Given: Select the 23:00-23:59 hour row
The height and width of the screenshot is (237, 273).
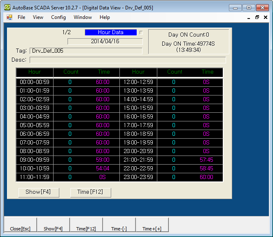Looking at the screenshot, I should pyautogui.click(x=171, y=177).
